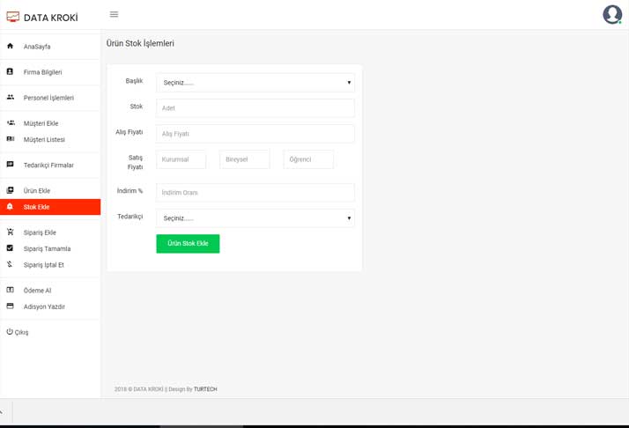Open the Tedarikçi dropdown
The width and height of the screenshot is (629, 428).
coord(255,218)
